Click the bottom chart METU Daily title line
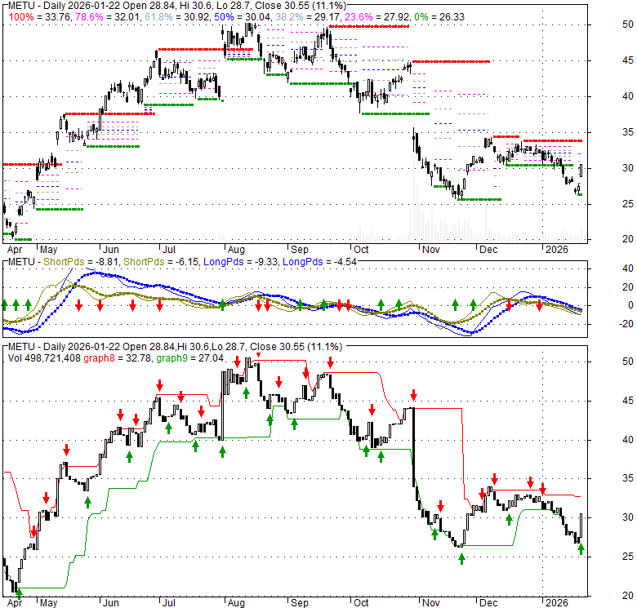The image size is (637, 608). pyautogui.click(x=176, y=347)
